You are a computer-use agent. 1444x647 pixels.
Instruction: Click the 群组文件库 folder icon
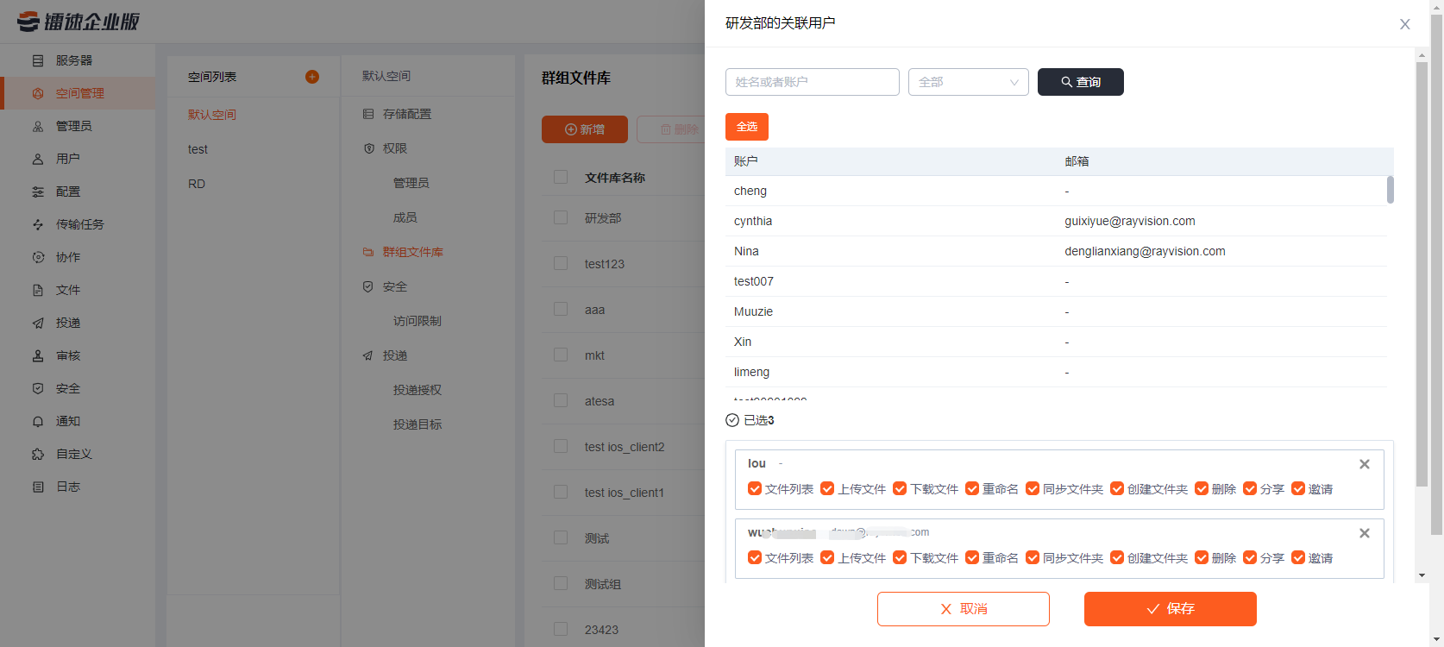click(368, 252)
